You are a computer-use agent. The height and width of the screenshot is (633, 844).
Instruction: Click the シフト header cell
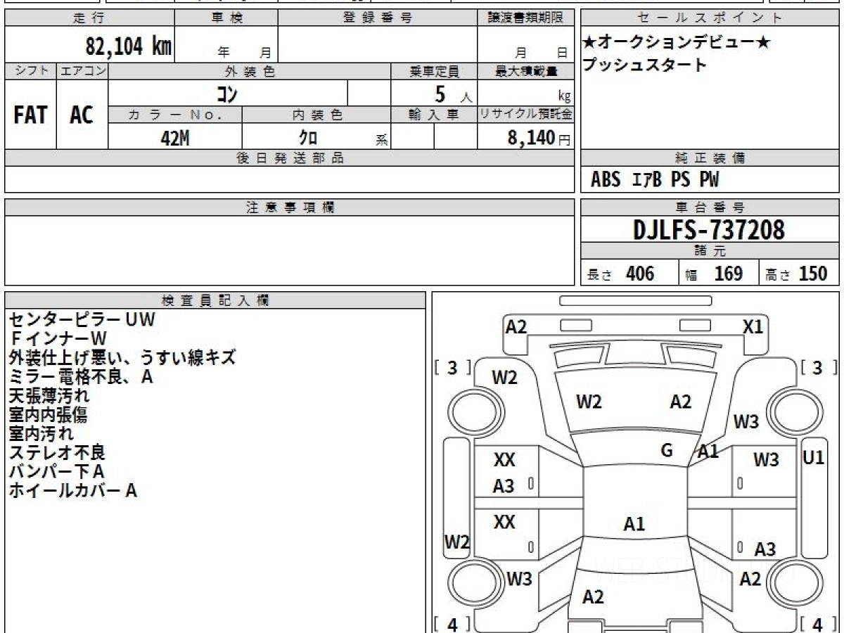coord(30,71)
